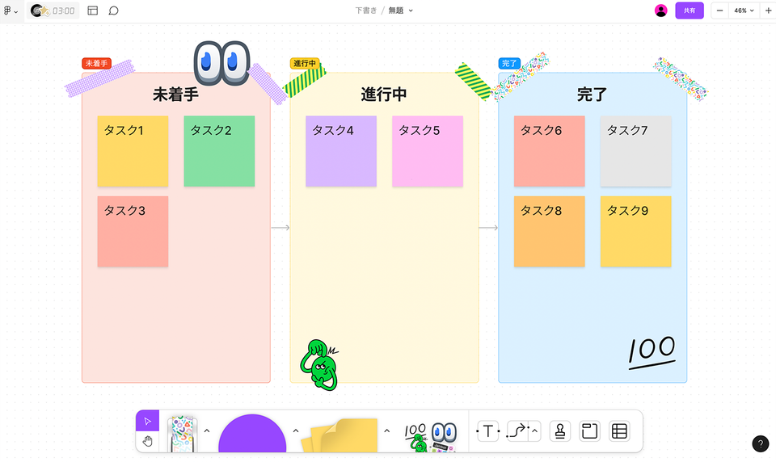776x462 pixels.
Task: Select the green thinking character sticker
Action: [x=319, y=365]
